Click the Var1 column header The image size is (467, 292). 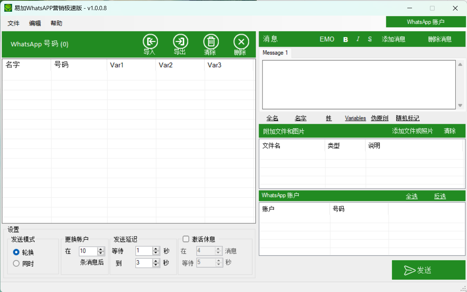tap(131, 65)
